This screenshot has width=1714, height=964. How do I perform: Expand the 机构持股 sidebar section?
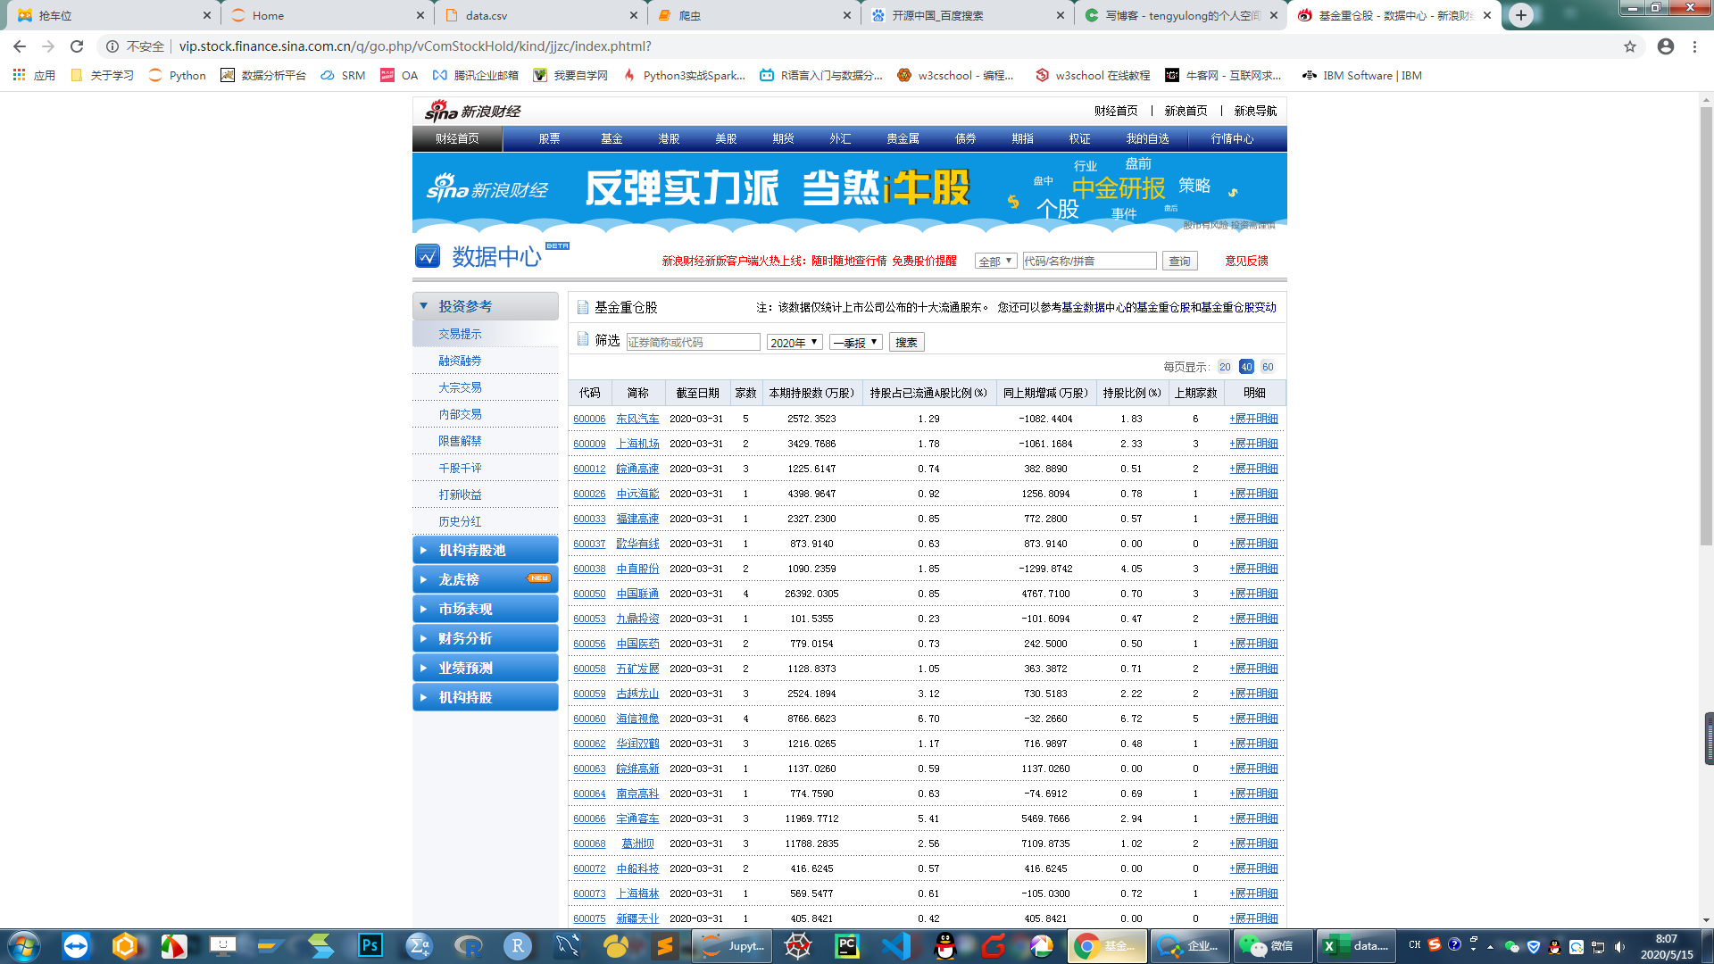(x=486, y=697)
